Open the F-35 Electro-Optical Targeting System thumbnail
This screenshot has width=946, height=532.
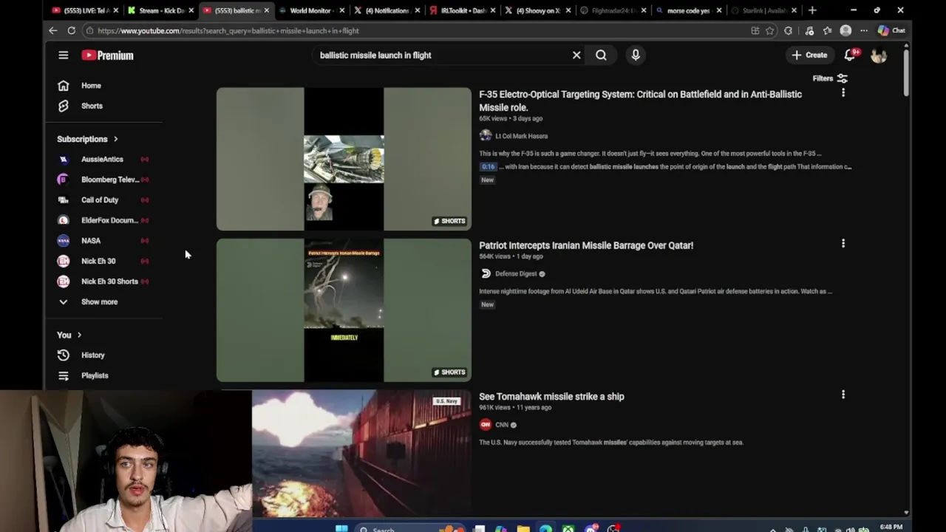344,159
